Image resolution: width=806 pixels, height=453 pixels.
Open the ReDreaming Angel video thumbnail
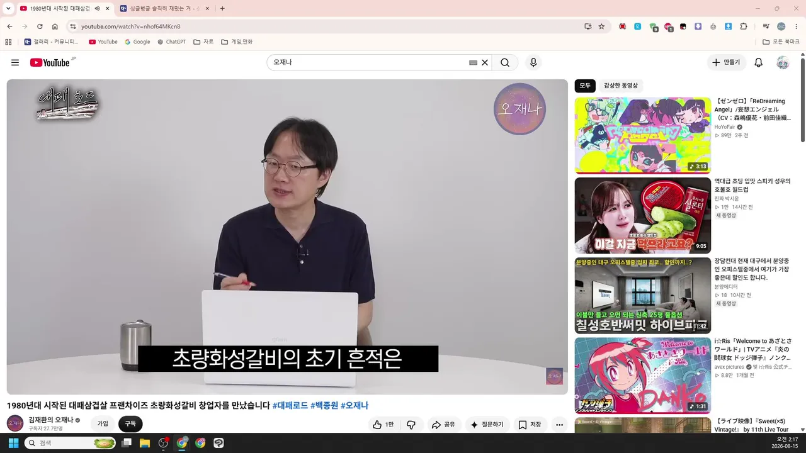coord(642,135)
